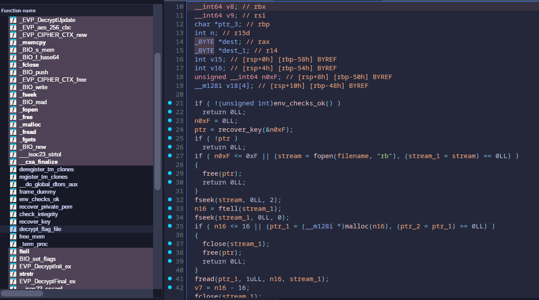
Task: Select recover_private_pem in the function list
Action: (46, 207)
